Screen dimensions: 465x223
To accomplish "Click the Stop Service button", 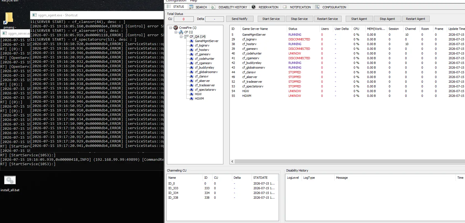I will click(299, 19).
